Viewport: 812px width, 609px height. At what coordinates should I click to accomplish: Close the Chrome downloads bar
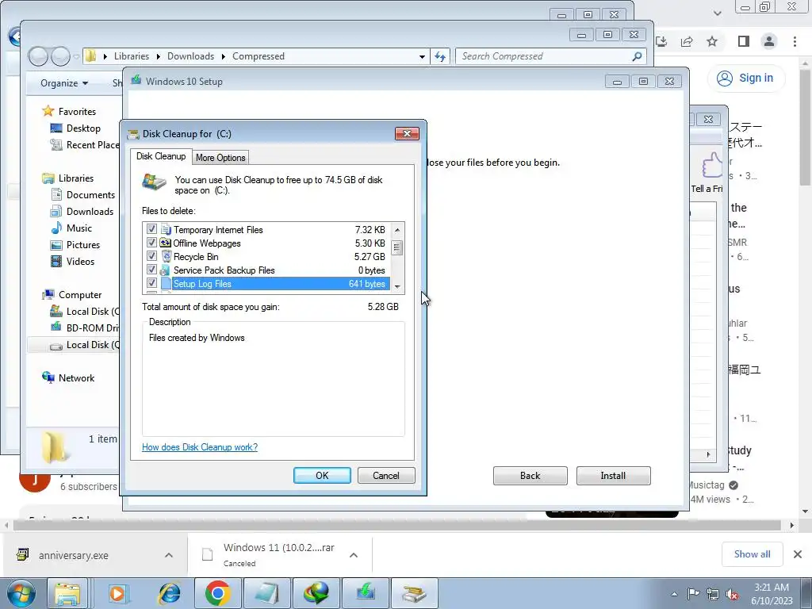(x=798, y=554)
